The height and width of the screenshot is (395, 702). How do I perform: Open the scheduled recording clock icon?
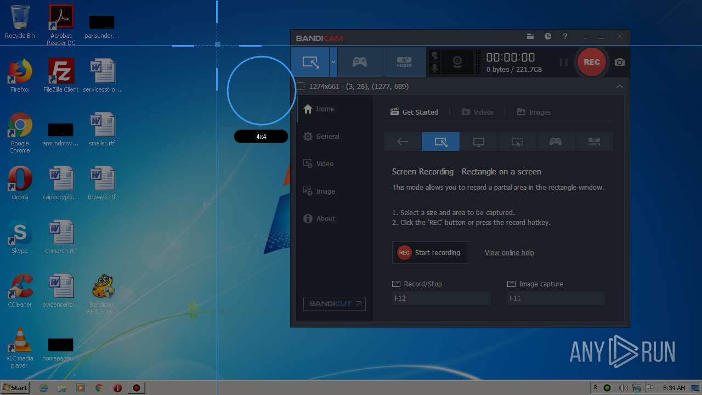coord(548,37)
